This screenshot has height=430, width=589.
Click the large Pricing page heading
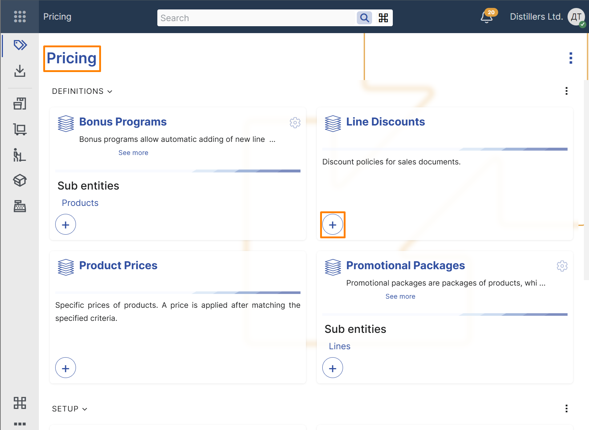tap(72, 58)
